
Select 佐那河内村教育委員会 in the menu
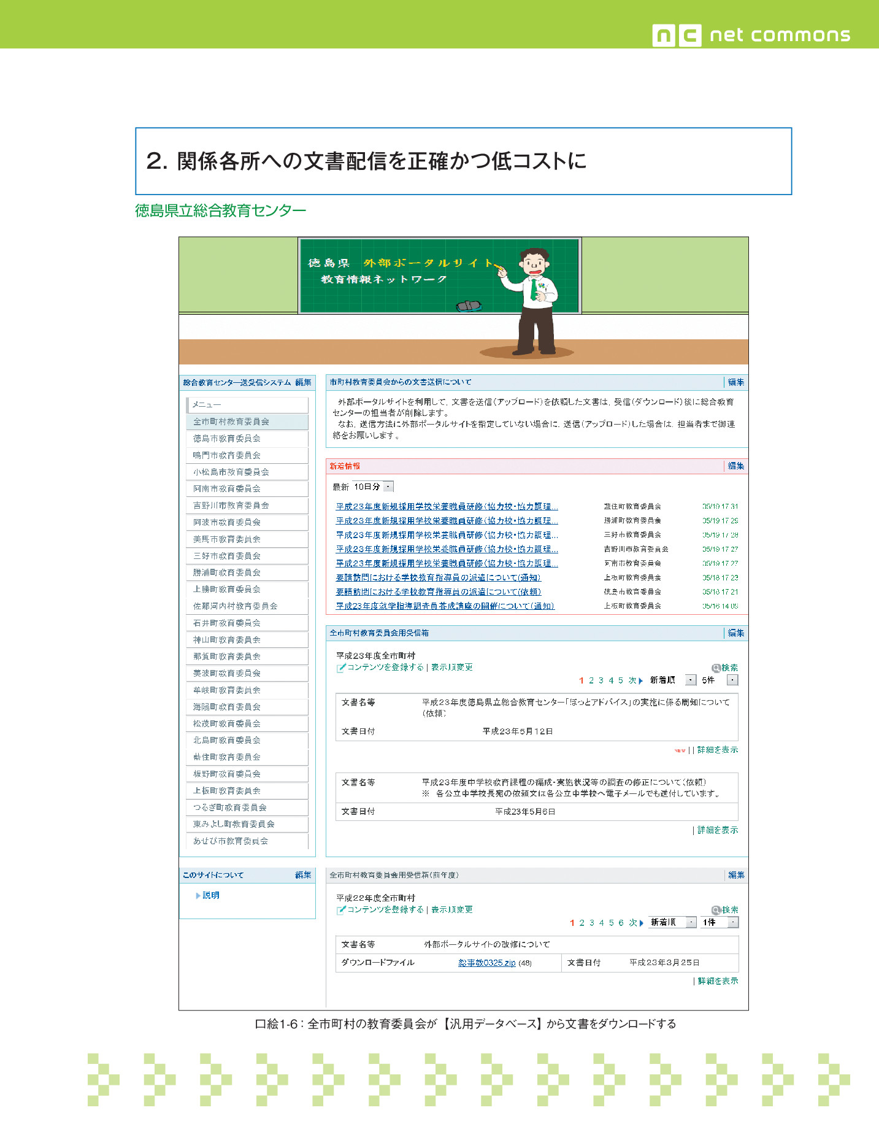247,606
